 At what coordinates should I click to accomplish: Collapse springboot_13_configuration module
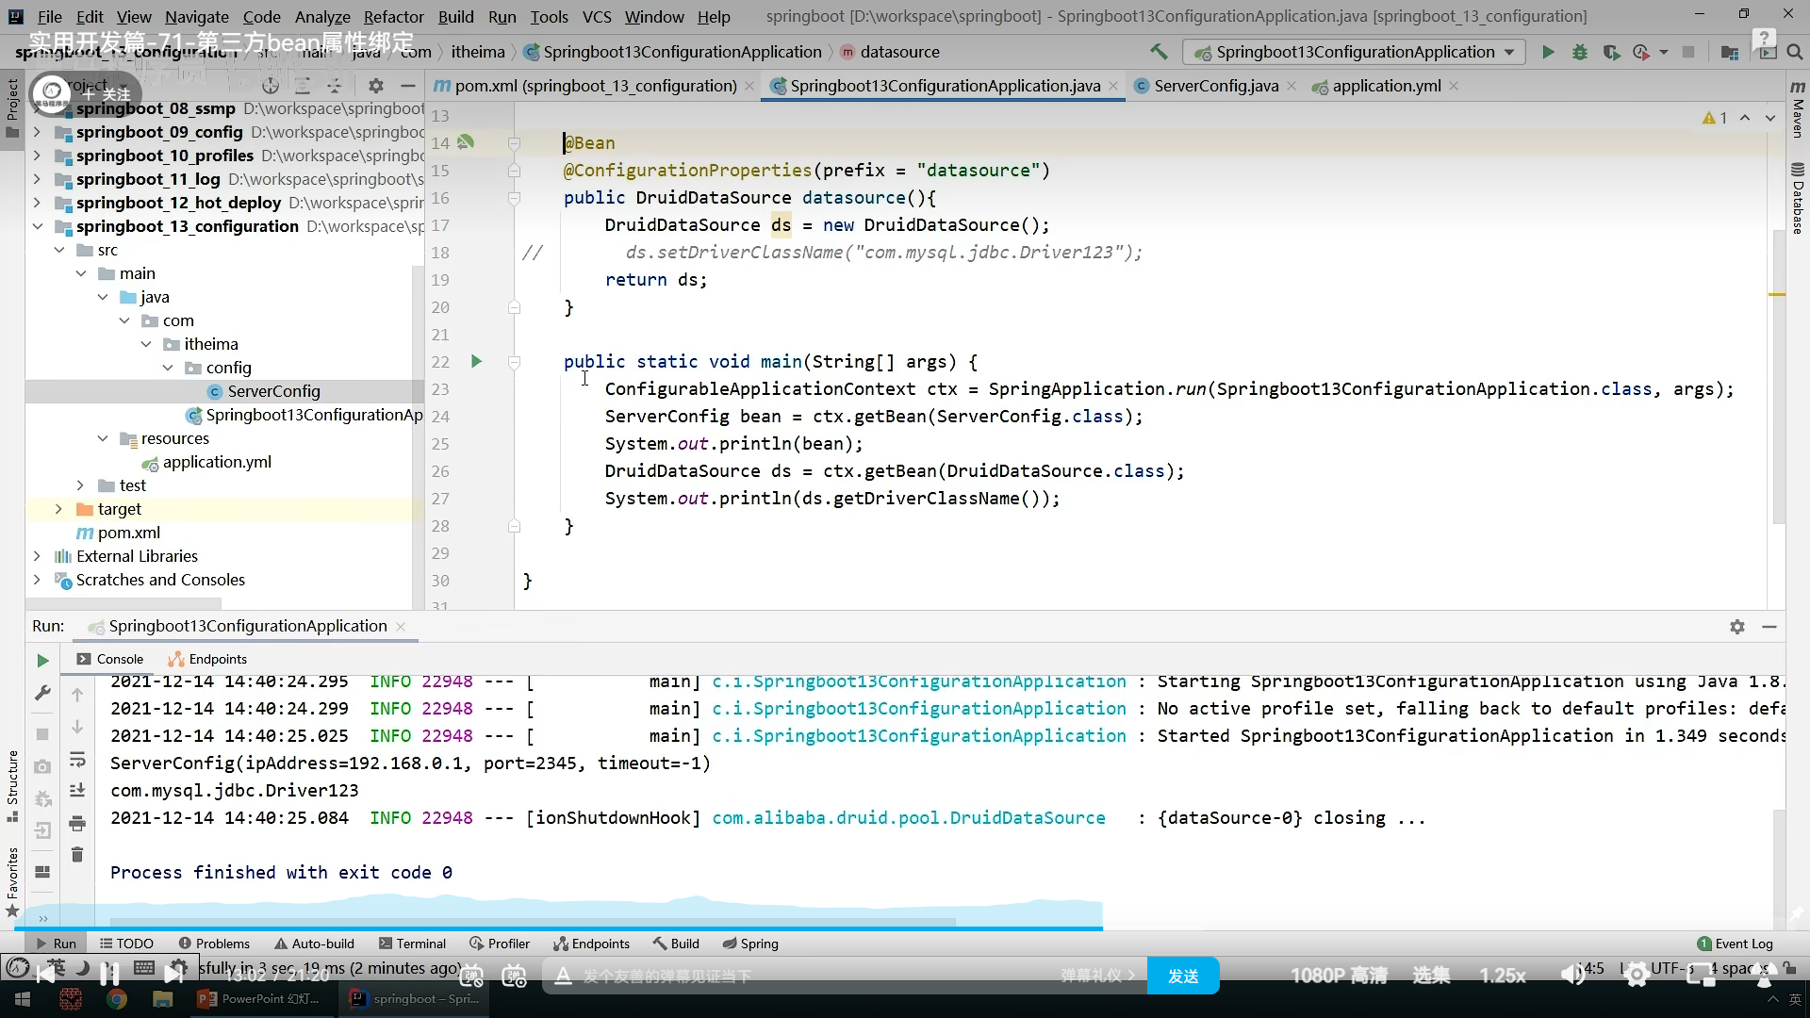[37, 226]
